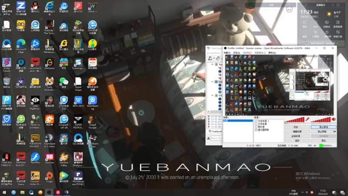
Task: Open the TeamSpeak 3 Client desktop icon
Action: 50,140
